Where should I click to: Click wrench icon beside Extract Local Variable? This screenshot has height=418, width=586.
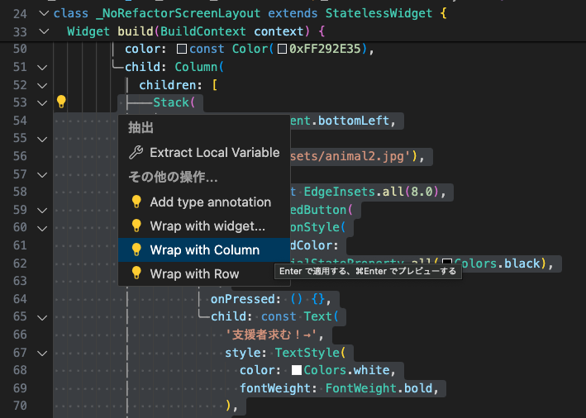tap(136, 152)
